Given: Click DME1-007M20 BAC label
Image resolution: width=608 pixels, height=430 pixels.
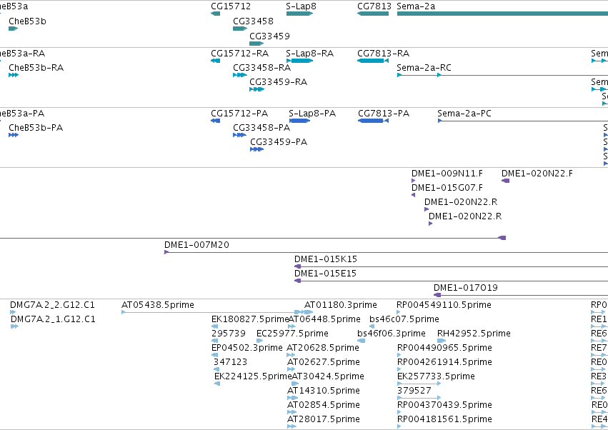Looking at the screenshot, I should point(196,245).
